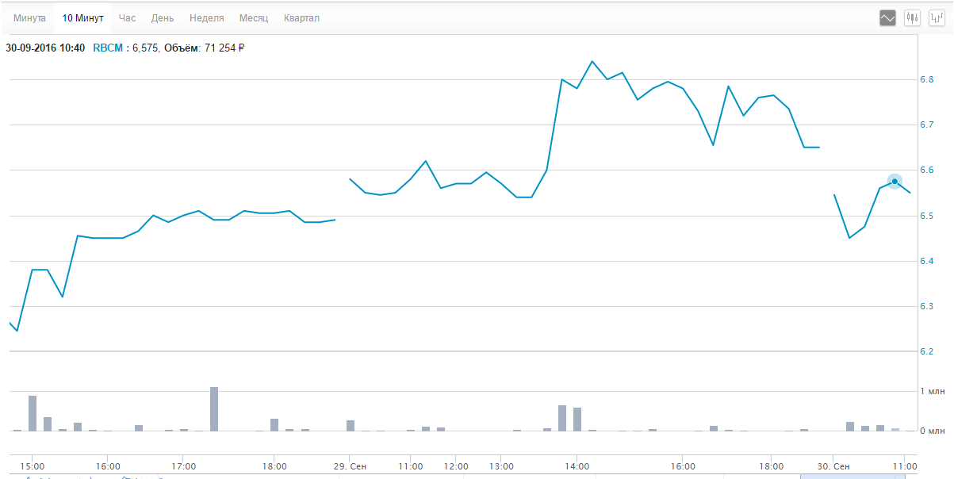Click the tall volume bar near 15:00
The width and height of the screenshot is (954, 479).
tap(33, 412)
